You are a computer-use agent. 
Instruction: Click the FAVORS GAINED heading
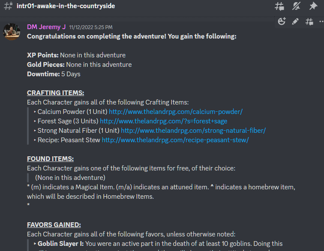[x=54, y=225]
